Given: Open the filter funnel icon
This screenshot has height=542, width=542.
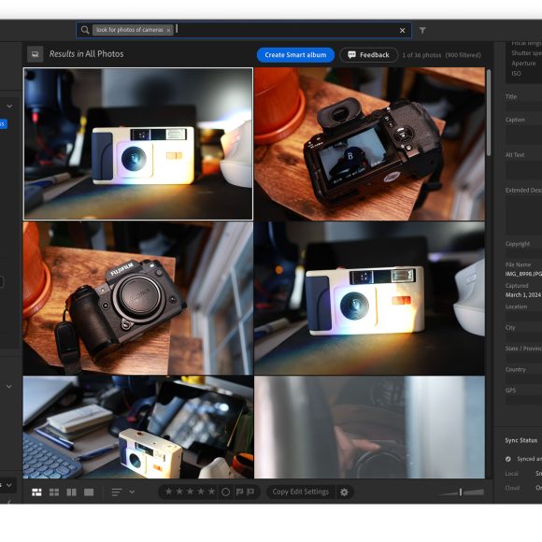Looking at the screenshot, I should tap(422, 31).
